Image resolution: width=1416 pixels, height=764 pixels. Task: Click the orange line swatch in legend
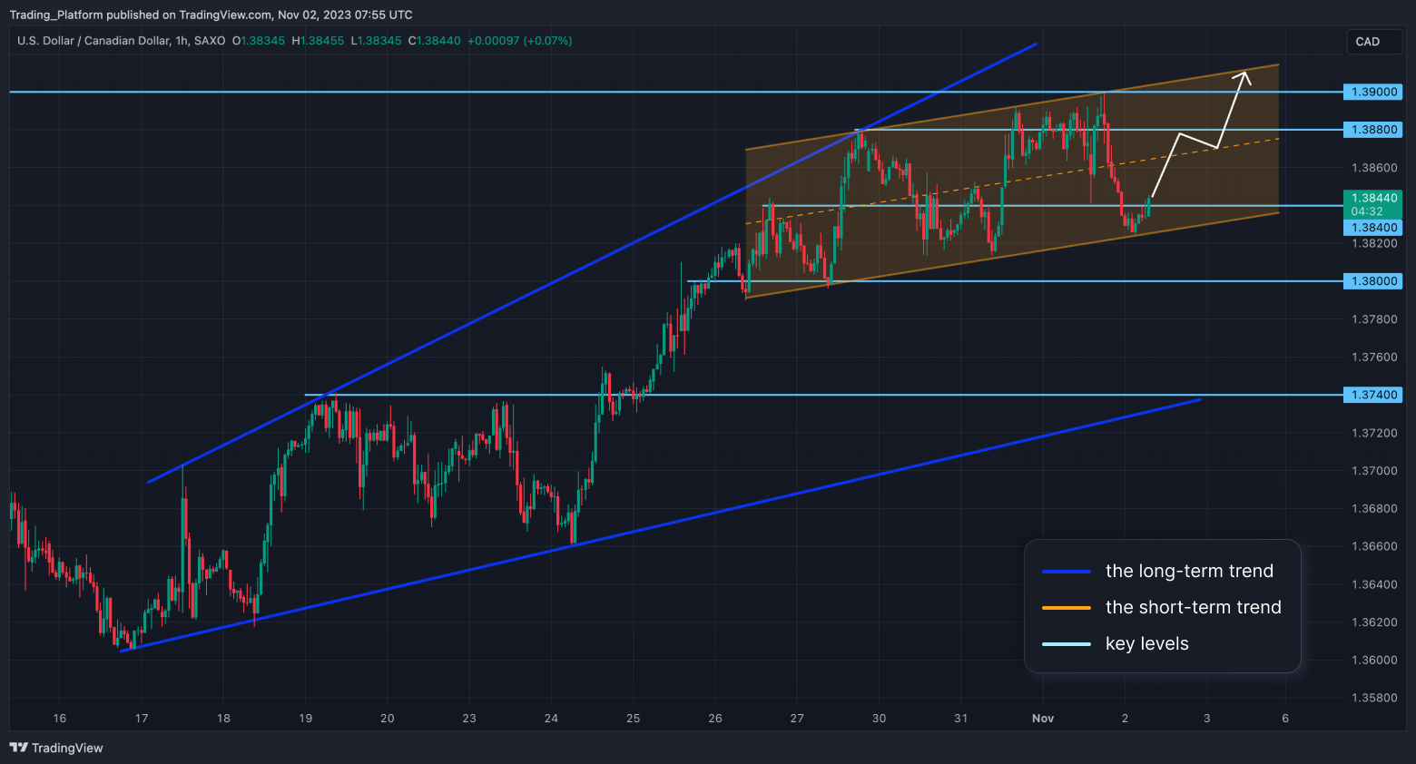point(1067,608)
